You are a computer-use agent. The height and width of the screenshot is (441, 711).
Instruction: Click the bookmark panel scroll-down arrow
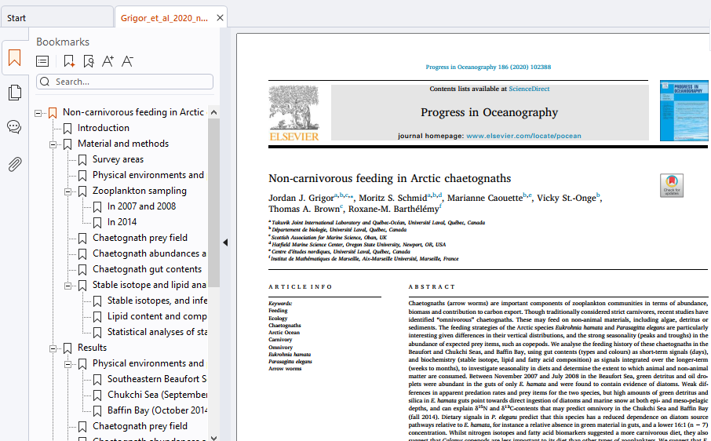[x=214, y=438]
